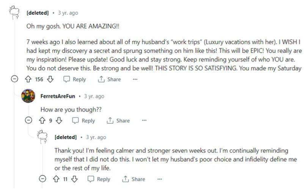Open more options on the 156-point comment

135,79
